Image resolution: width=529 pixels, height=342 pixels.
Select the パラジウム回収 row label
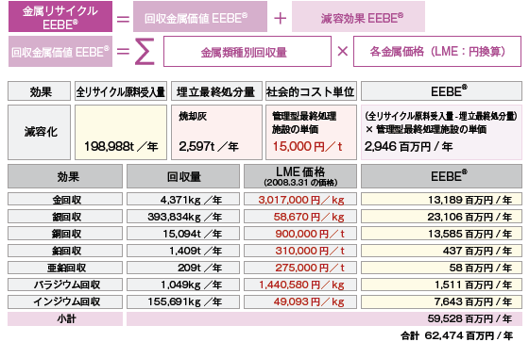click(x=65, y=285)
